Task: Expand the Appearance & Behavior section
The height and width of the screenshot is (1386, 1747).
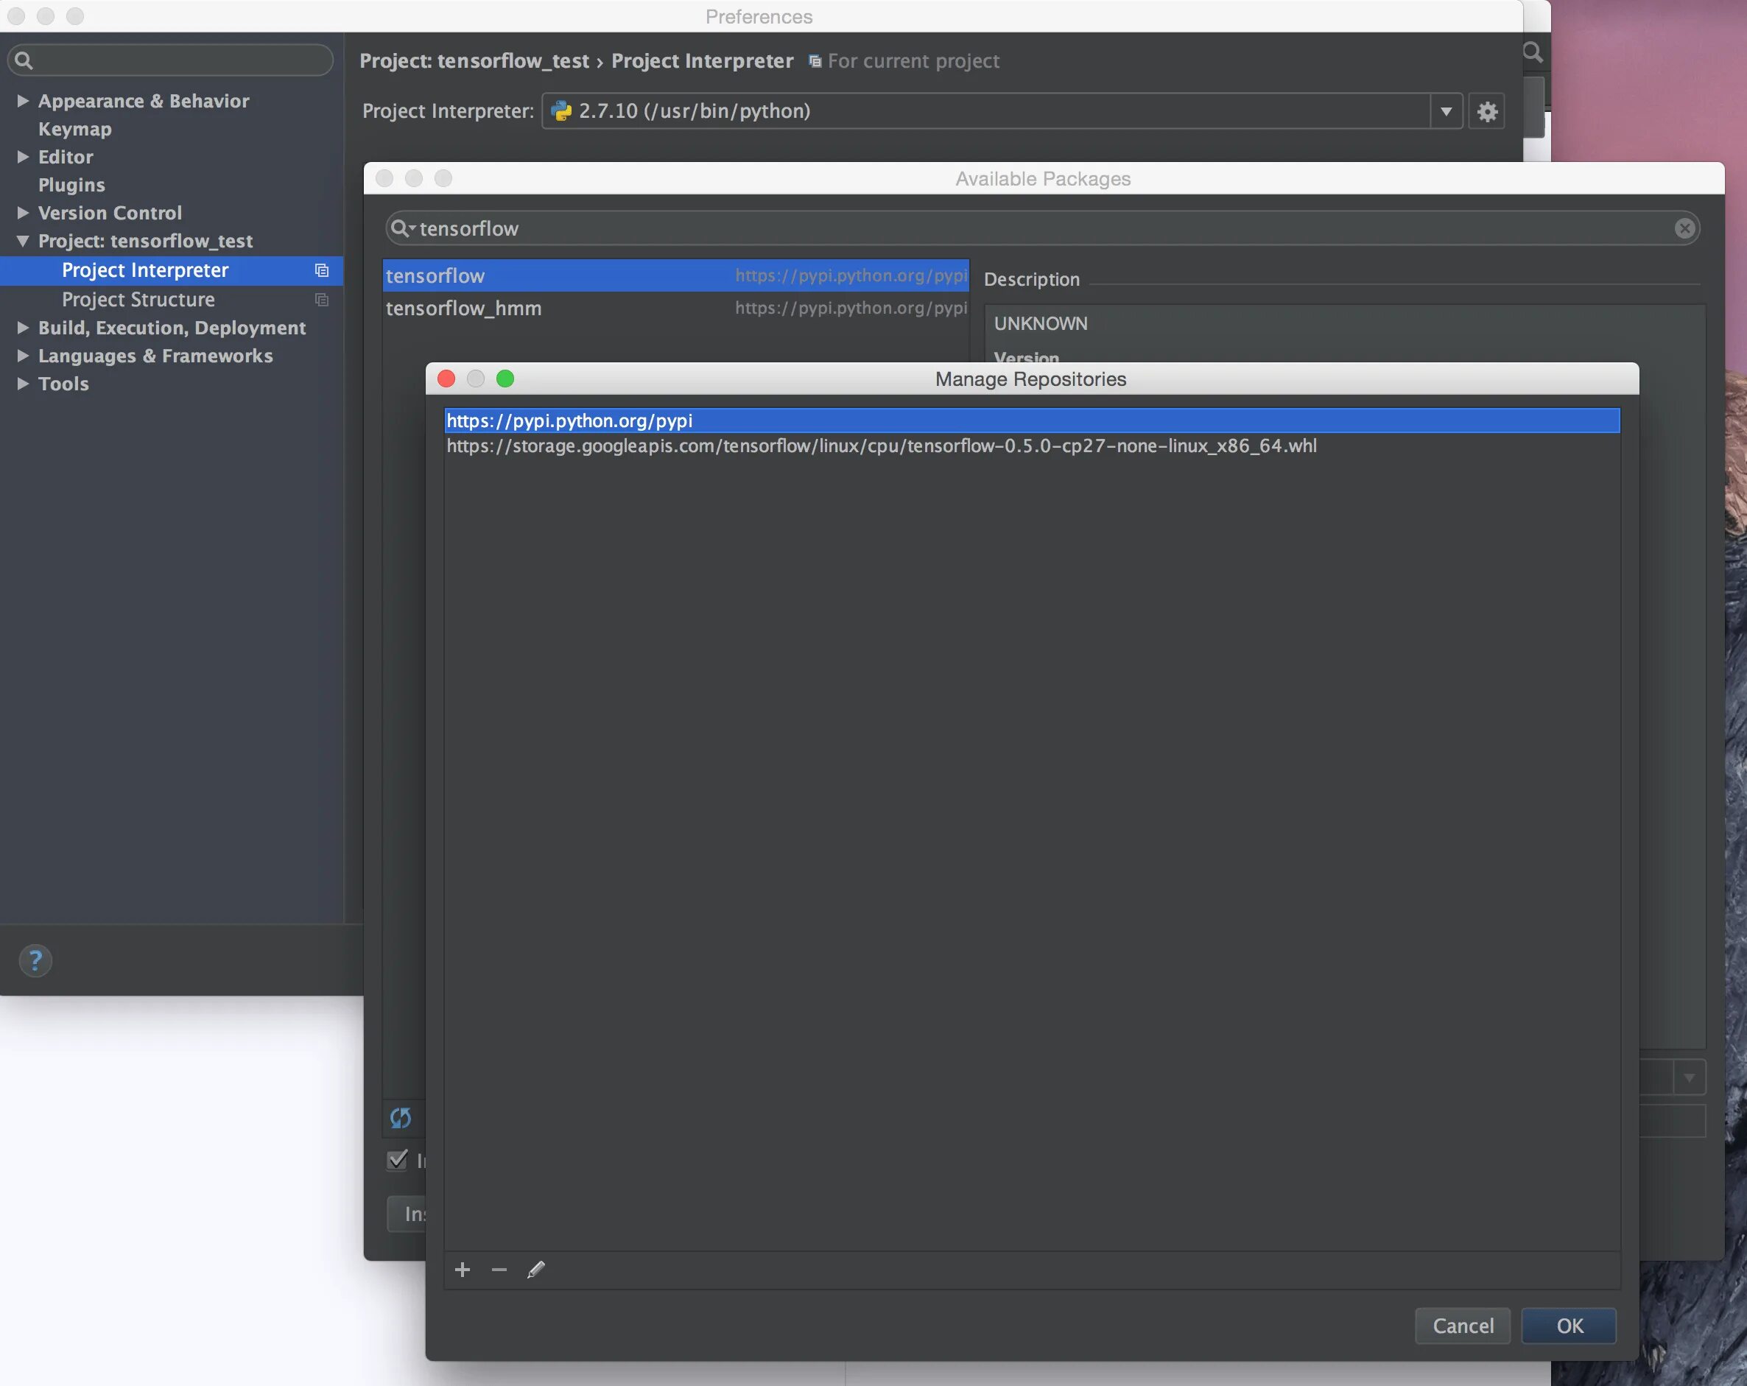Action: coord(23,100)
